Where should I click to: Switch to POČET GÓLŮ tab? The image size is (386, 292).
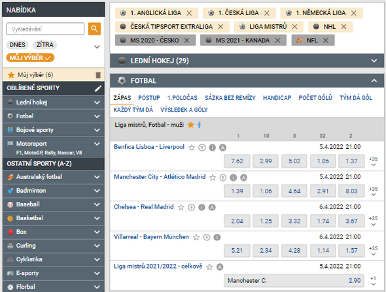point(315,98)
